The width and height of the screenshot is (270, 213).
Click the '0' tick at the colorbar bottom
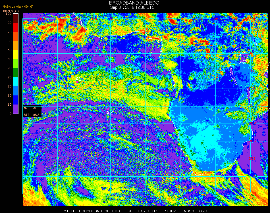(11, 113)
